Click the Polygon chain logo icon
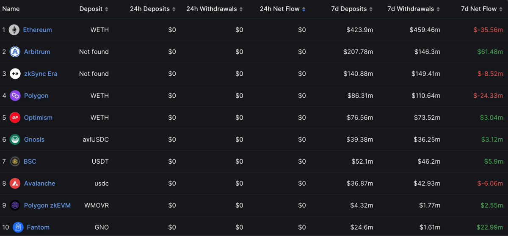Screen dimensions: 508x236 (15, 96)
